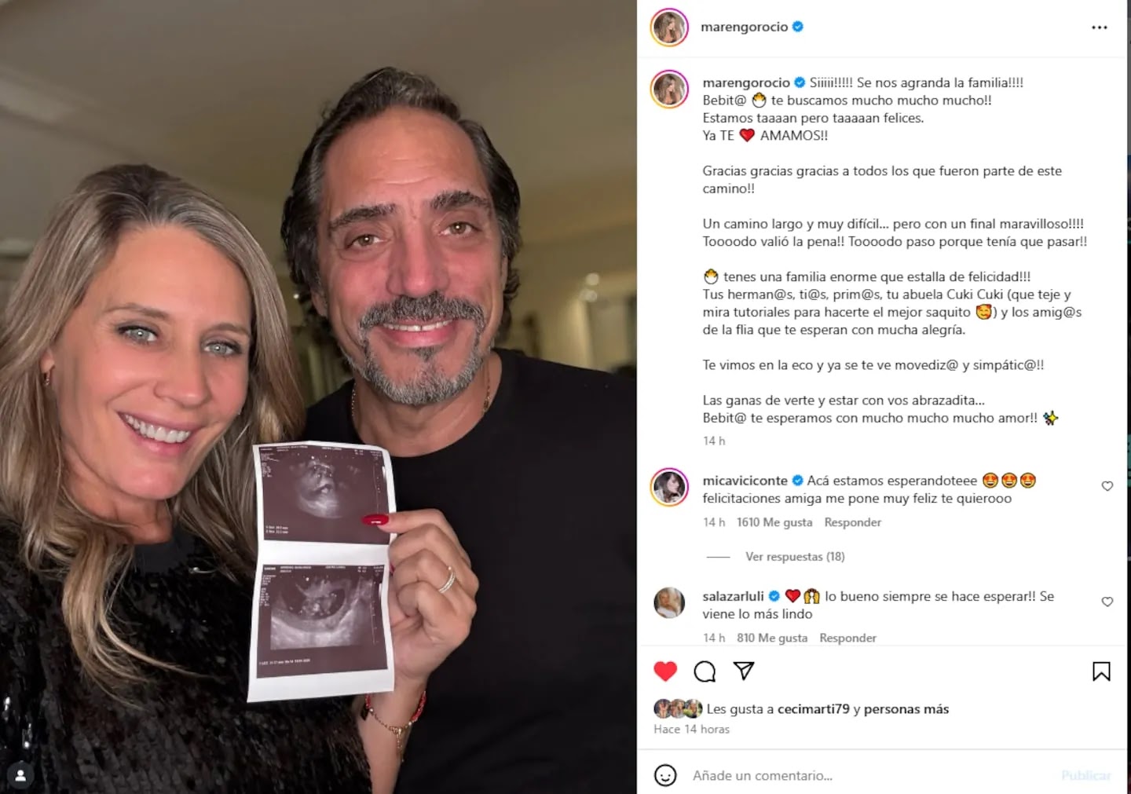Open micaviciconte username link

[x=745, y=481]
